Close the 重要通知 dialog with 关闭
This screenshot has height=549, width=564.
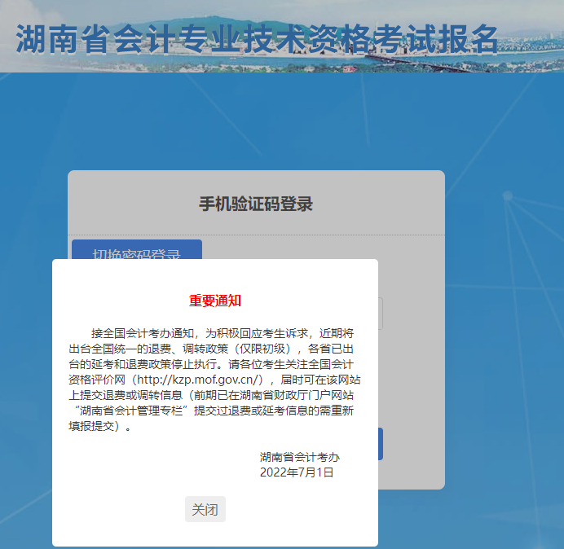point(205,510)
